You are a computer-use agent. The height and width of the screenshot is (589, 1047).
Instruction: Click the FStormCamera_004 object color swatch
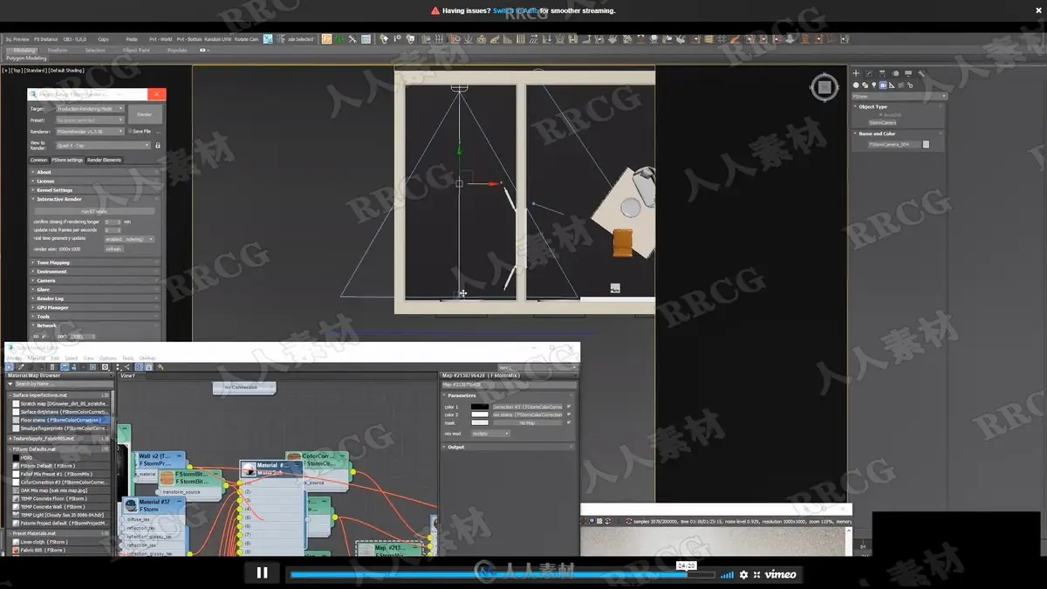(x=926, y=145)
